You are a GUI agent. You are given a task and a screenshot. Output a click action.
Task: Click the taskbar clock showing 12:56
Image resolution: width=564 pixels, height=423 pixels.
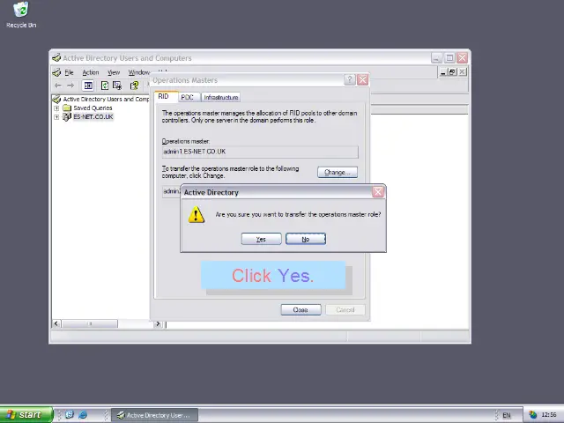point(548,415)
